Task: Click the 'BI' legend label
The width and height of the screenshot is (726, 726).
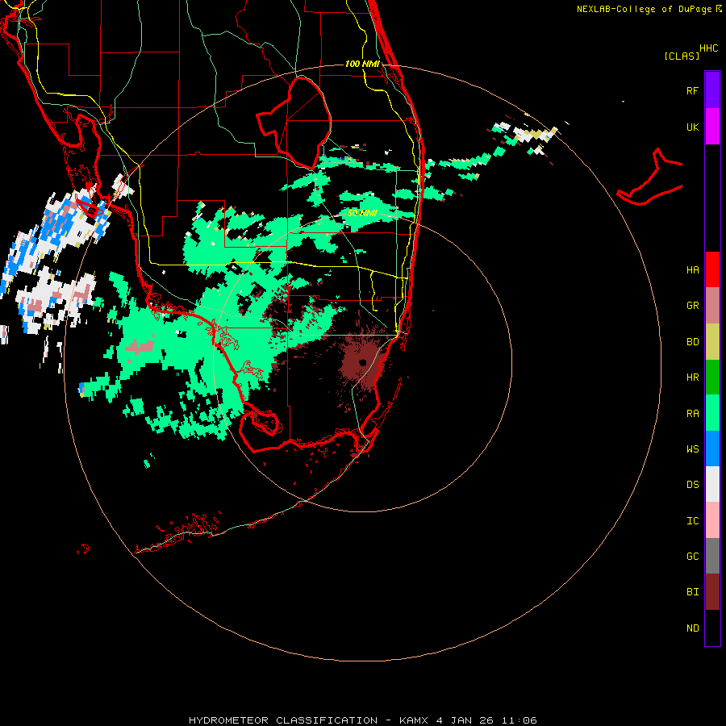Action: click(x=692, y=592)
